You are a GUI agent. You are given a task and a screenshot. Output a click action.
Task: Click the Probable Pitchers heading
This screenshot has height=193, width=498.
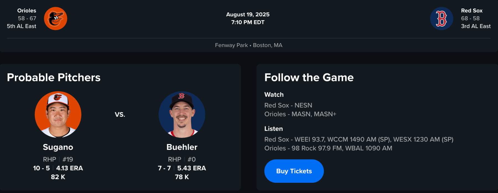click(54, 77)
